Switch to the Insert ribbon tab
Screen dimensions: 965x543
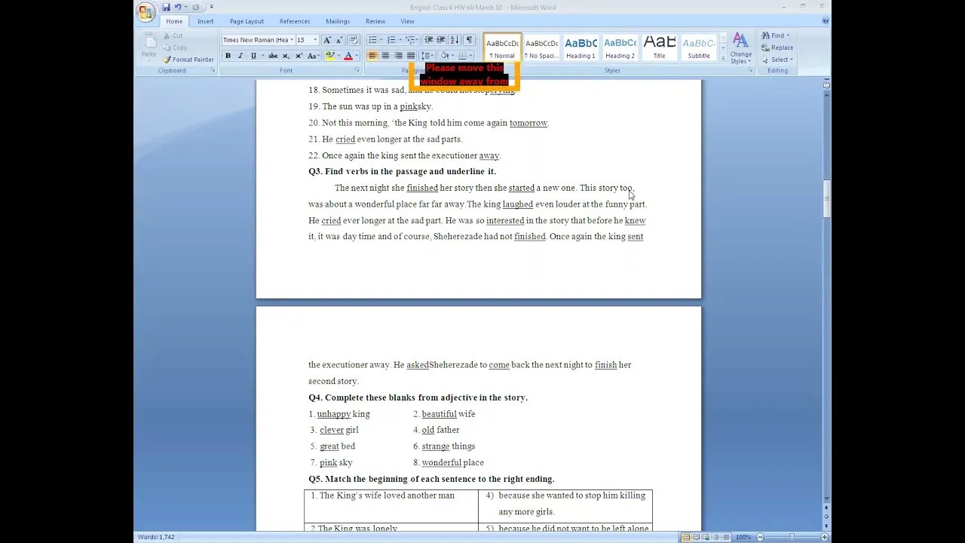tap(206, 21)
